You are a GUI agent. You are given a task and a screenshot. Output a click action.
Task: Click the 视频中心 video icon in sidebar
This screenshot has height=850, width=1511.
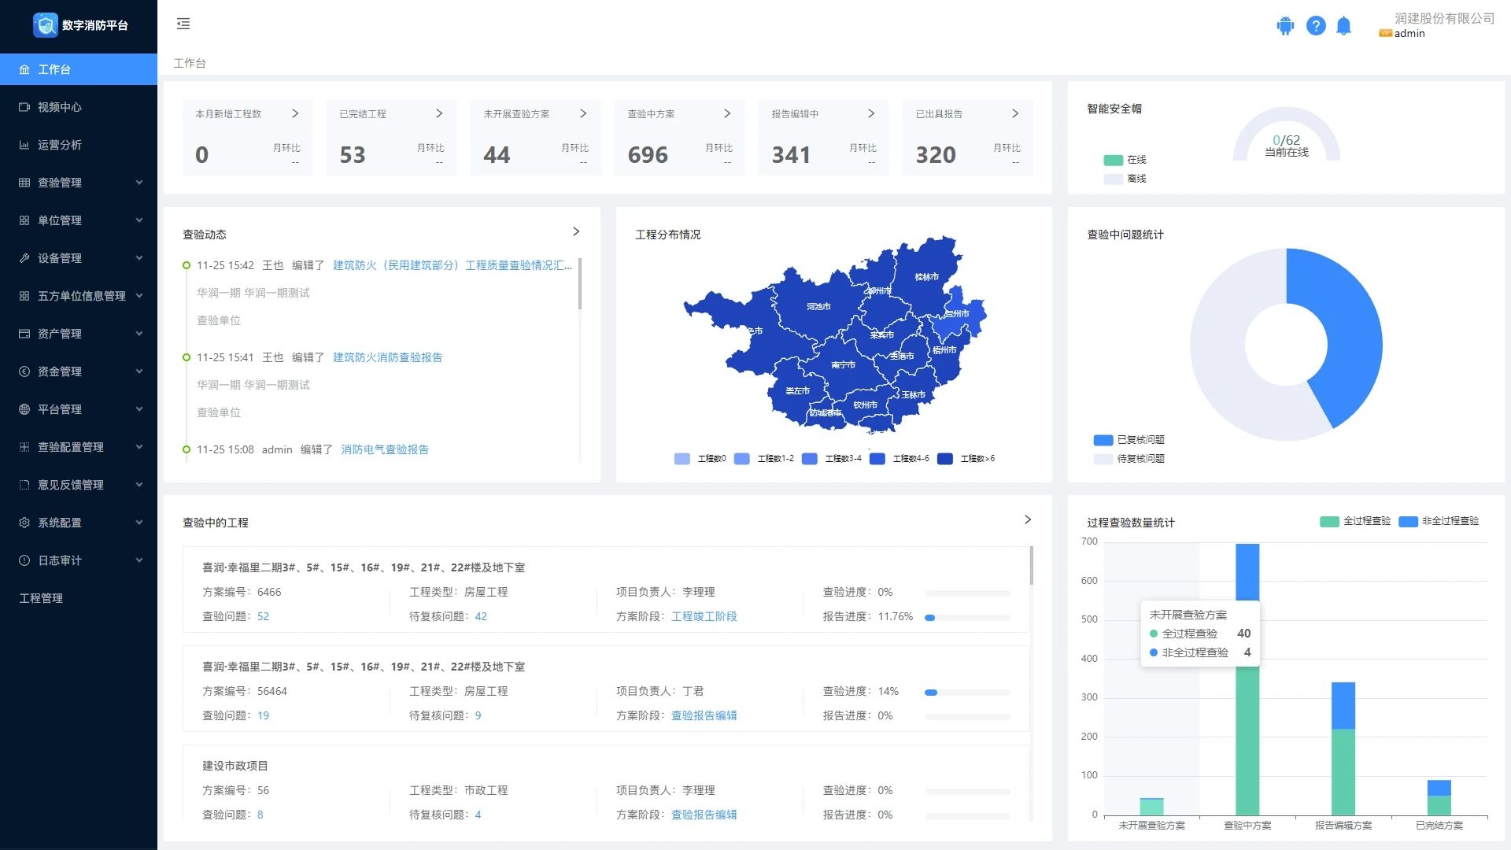click(x=24, y=107)
